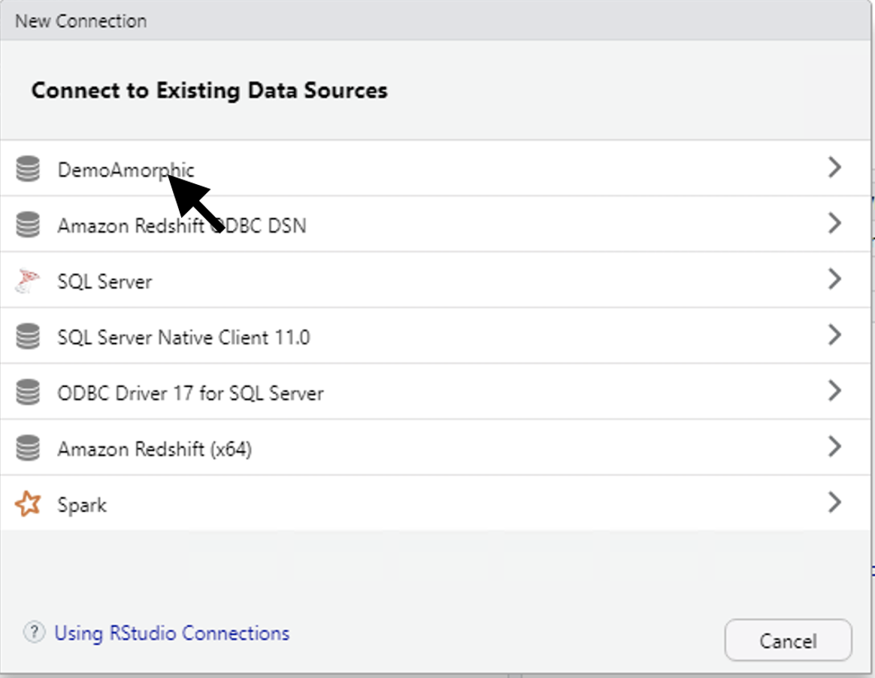Click the SQL Server Native Client 11.0 icon
875x678 pixels.
pos(28,337)
